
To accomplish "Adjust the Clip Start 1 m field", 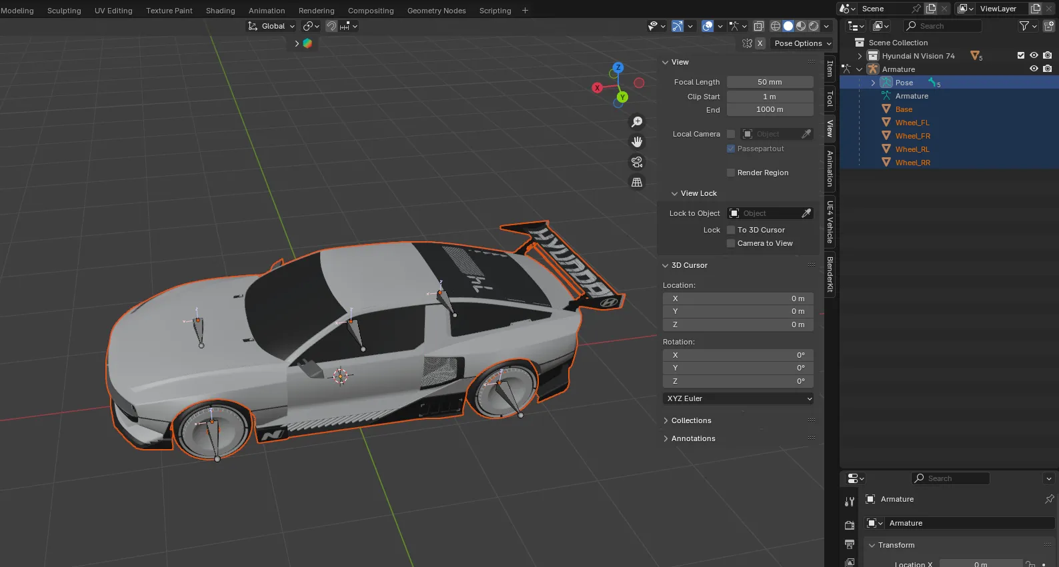I will click(x=770, y=97).
